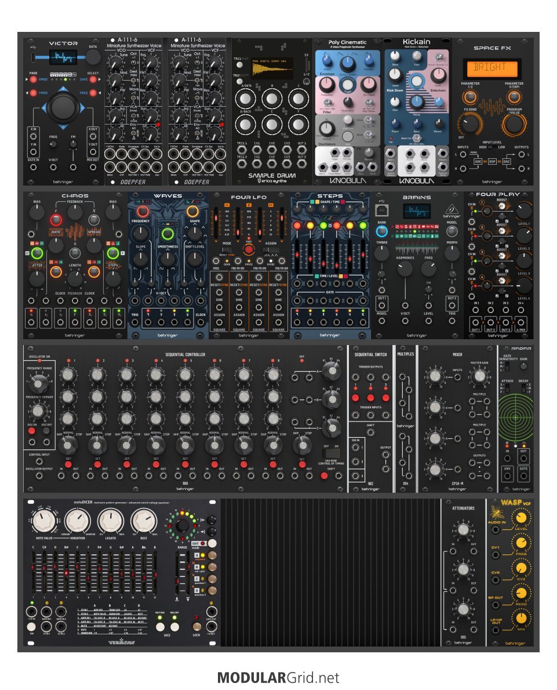
Task: Click the leftmost slider on Four LFO
Action: (216, 224)
